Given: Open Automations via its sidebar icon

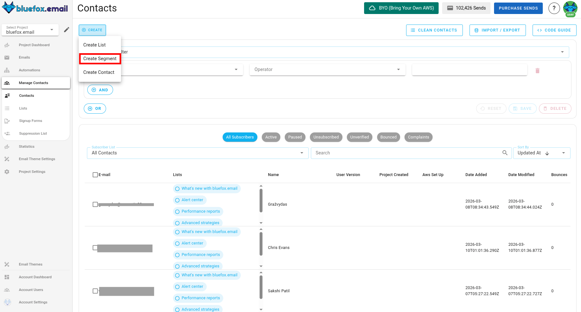Looking at the screenshot, I should coord(7,70).
